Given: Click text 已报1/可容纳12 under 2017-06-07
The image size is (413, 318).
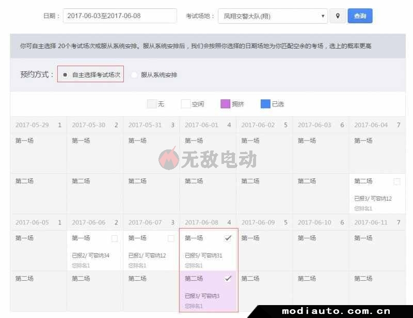Looking at the screenshot, I should click(x=147, y=255).
